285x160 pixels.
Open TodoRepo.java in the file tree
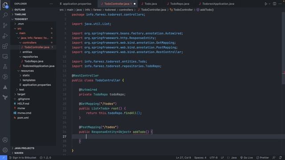(34, 61)
